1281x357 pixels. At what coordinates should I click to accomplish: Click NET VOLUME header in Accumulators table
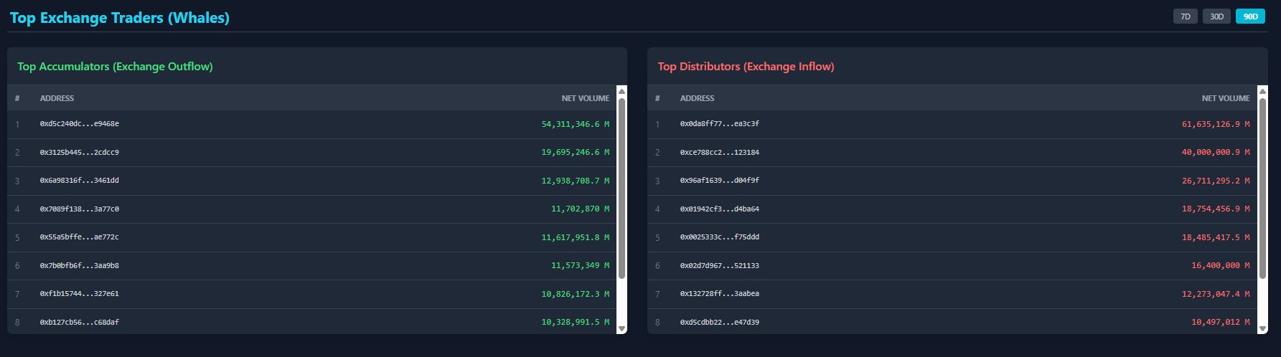[x=585, y=98]
